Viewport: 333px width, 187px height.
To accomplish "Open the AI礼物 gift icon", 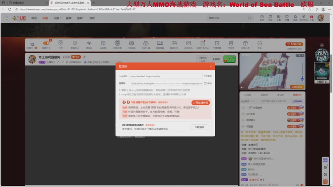I will (103, 45).
